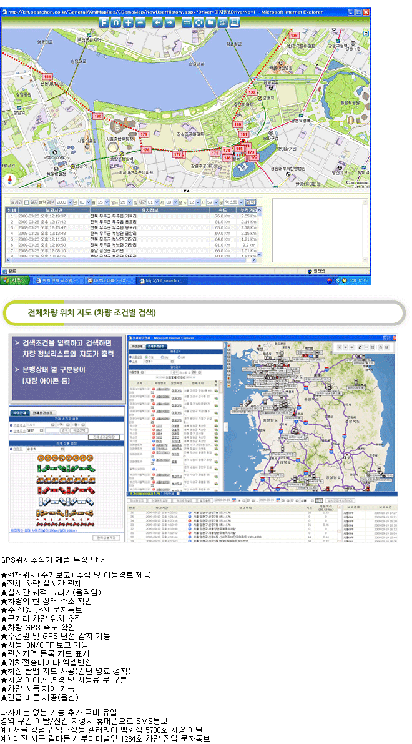Open the start day 25 dropdown
This screenshot has height=744, width=412.
[x=104, y=202]
